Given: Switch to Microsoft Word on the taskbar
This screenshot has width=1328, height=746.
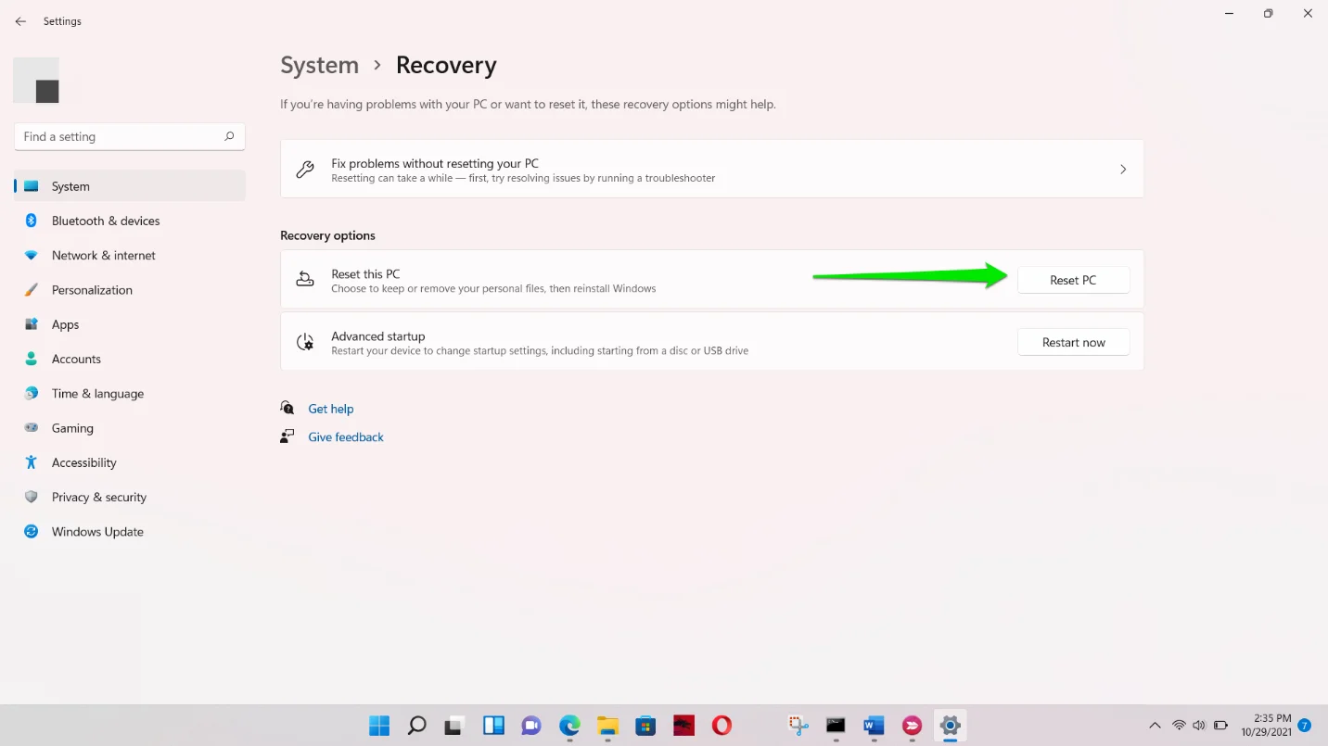Looking at the screenshot, I should click(x=874, y=726).
